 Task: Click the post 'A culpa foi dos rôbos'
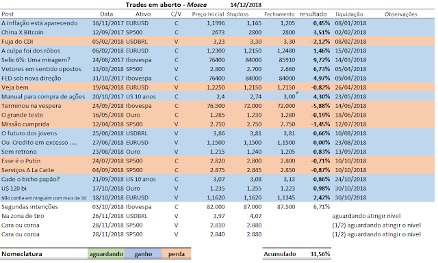coord(31,51)
